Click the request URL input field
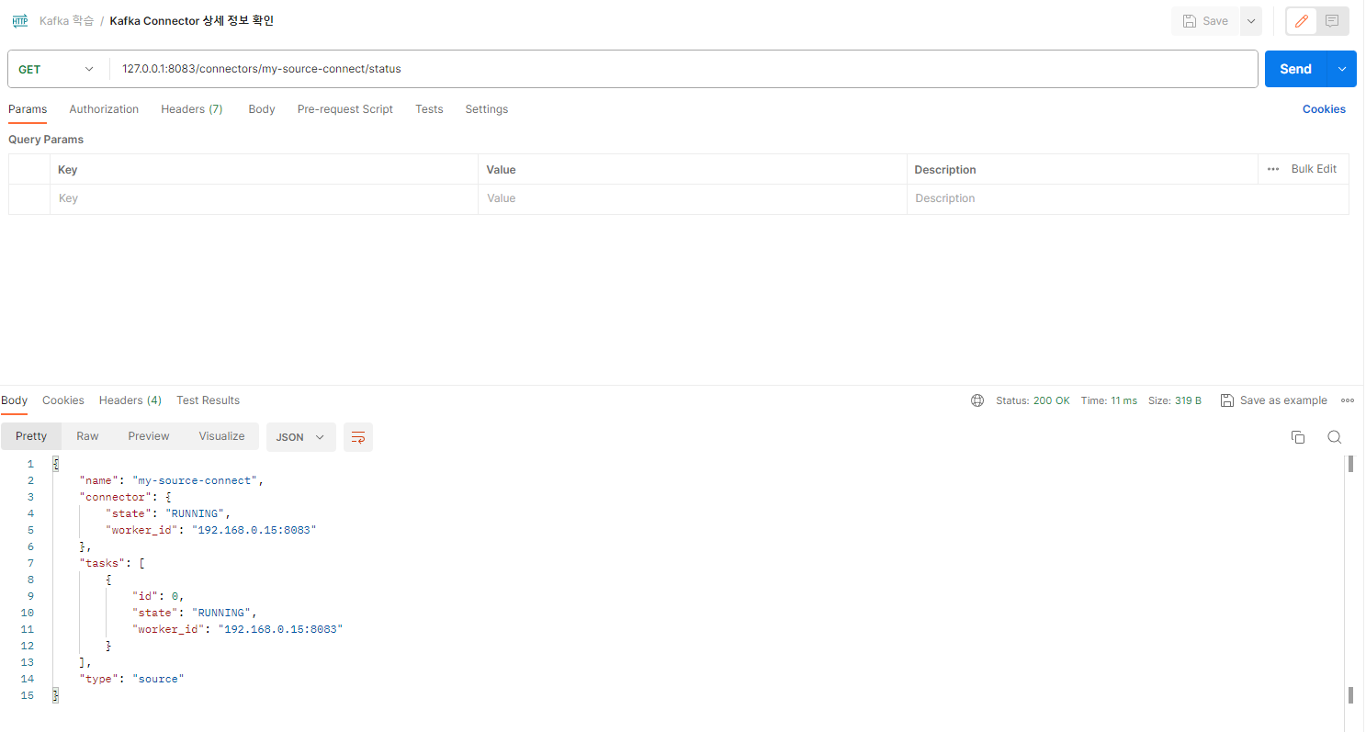 [683, 69]
